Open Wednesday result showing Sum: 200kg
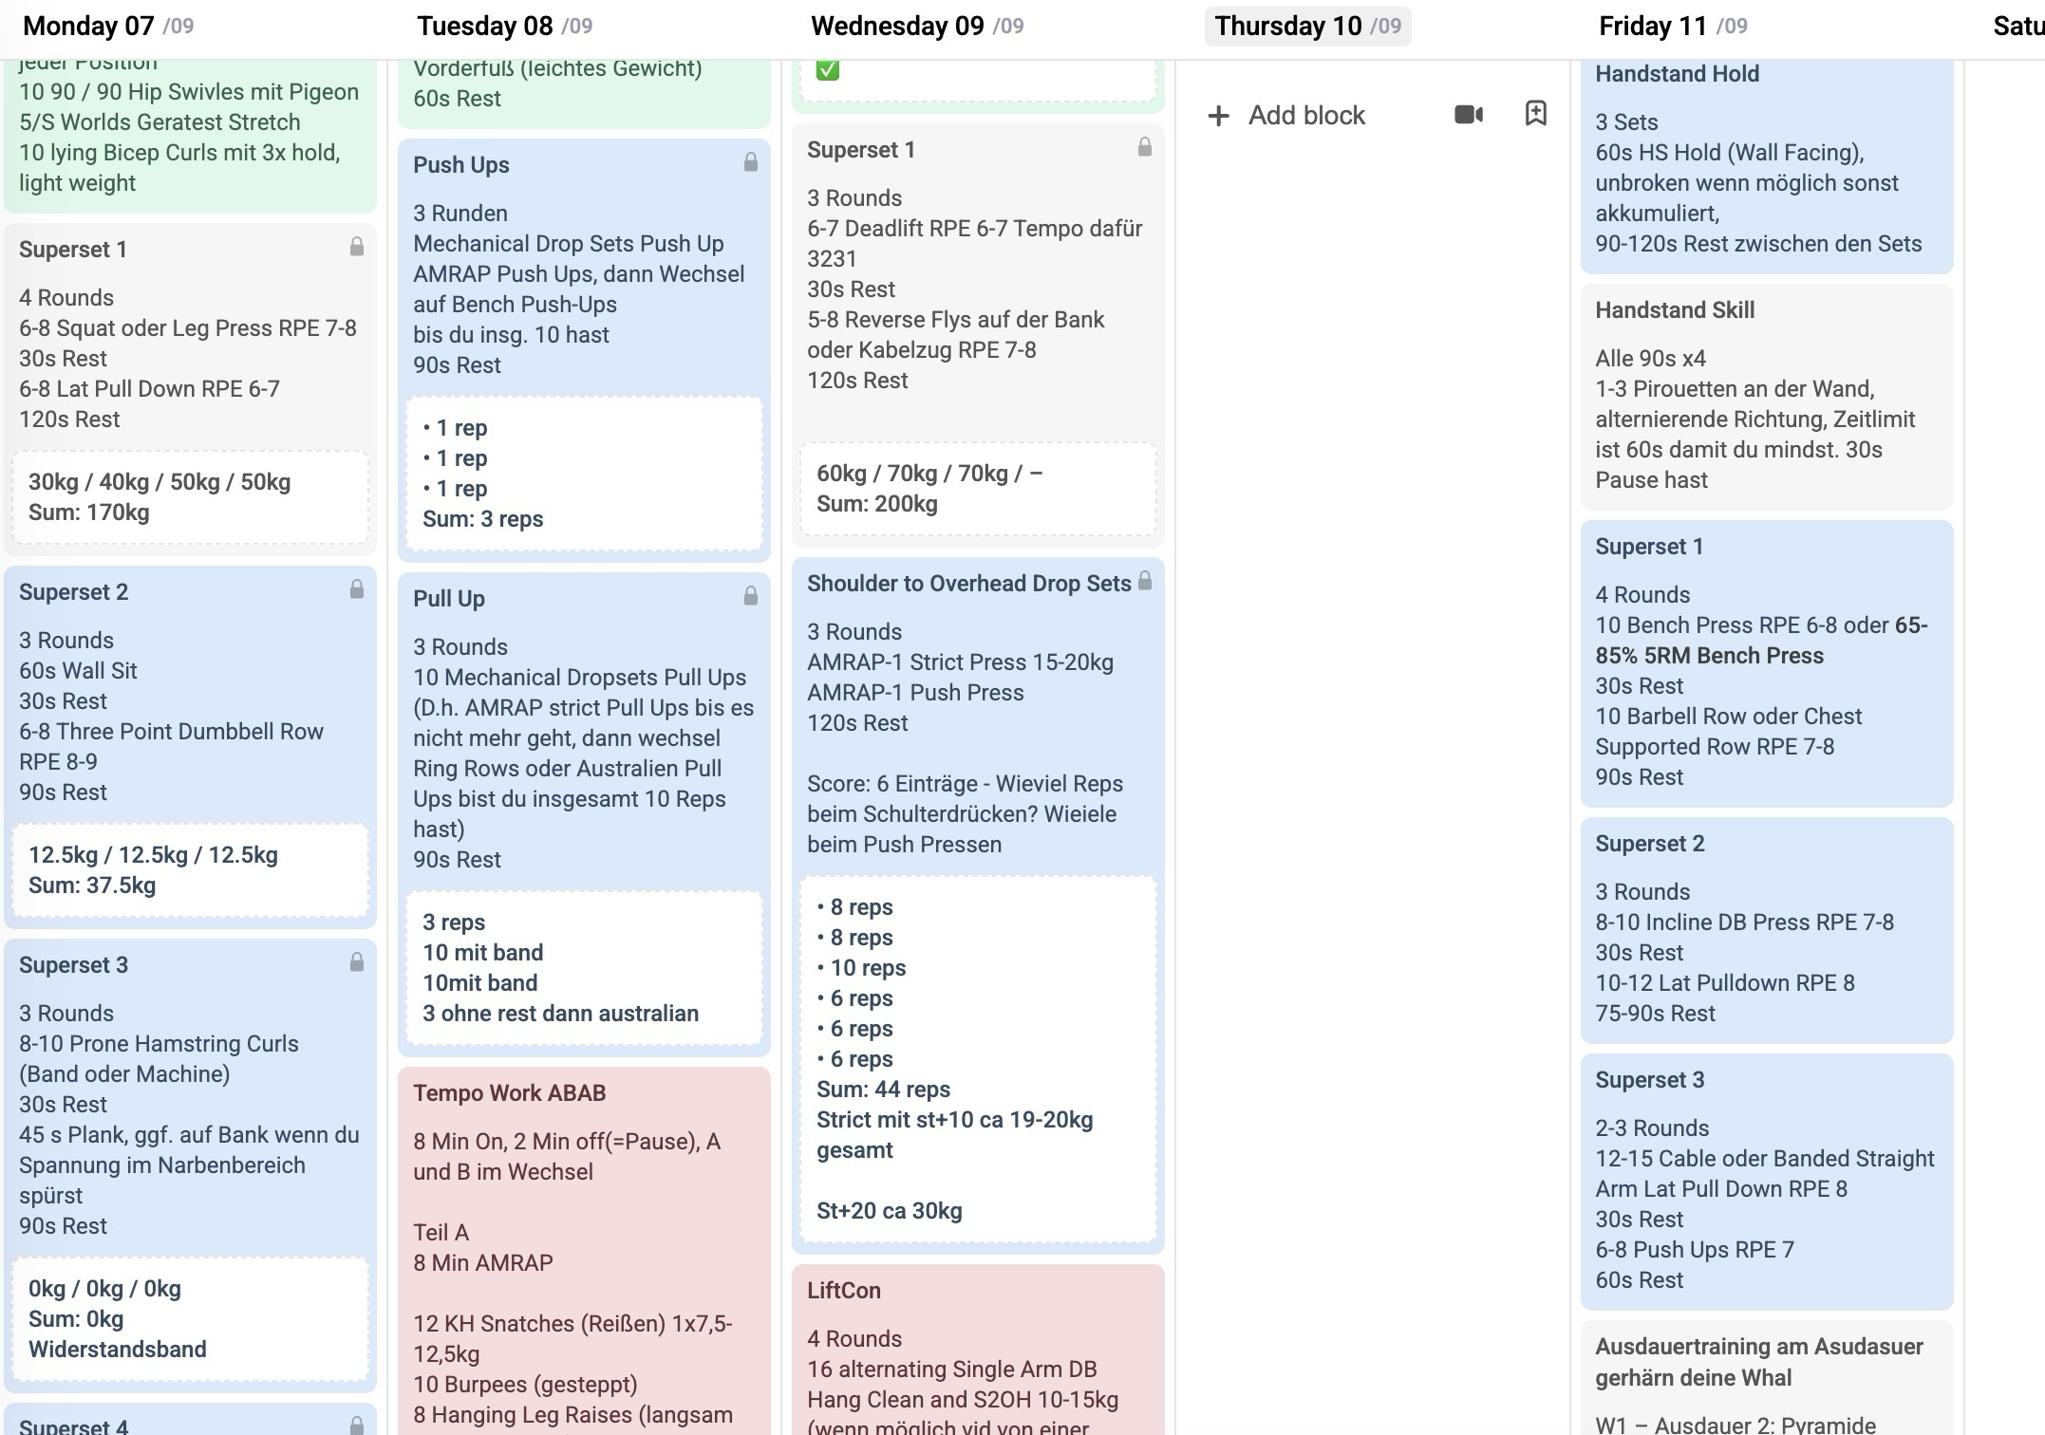The image size is (2045, 1435). pos(978,489)
